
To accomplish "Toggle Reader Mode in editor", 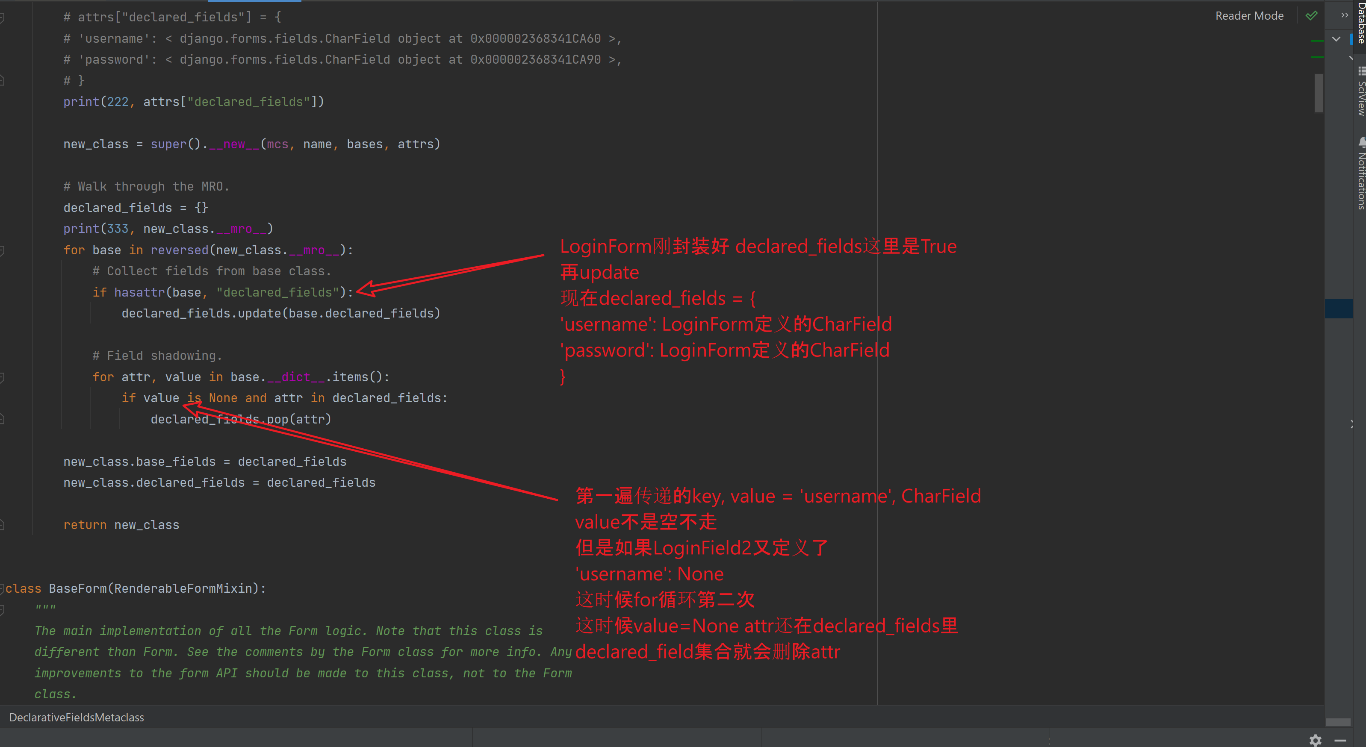I will 1249,16.
